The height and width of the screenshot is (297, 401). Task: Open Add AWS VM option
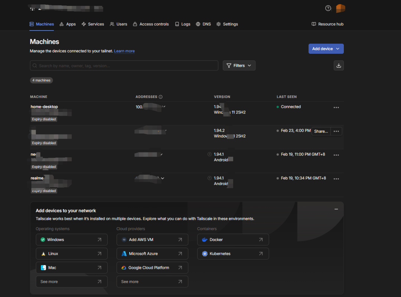(x=153, y=240)
